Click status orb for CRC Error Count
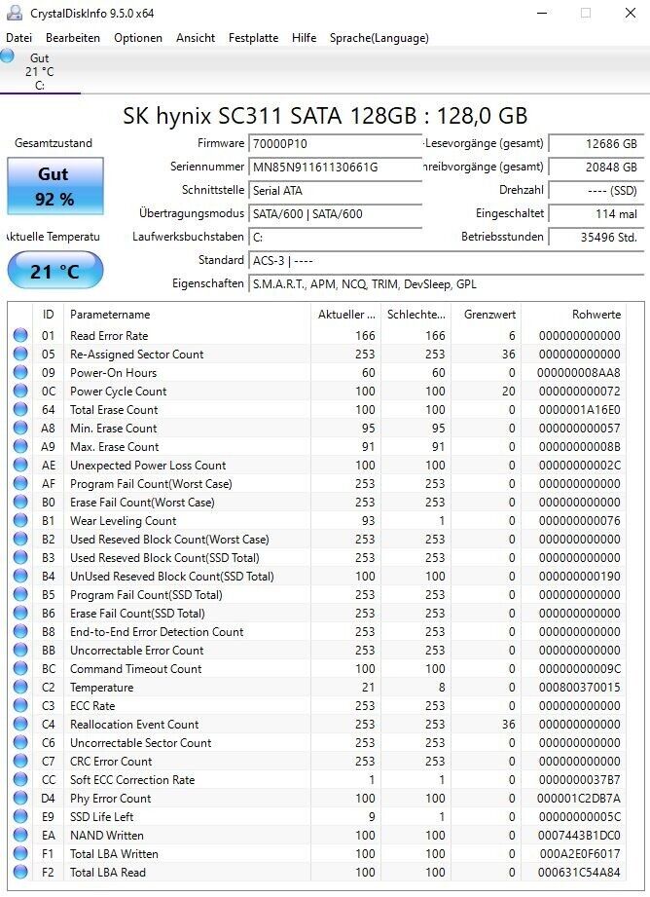This screenshot has width=650, height=897. click(x=20, y=761)
